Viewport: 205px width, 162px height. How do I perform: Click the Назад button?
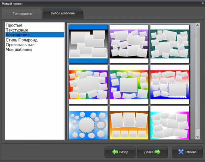(119, 152)
